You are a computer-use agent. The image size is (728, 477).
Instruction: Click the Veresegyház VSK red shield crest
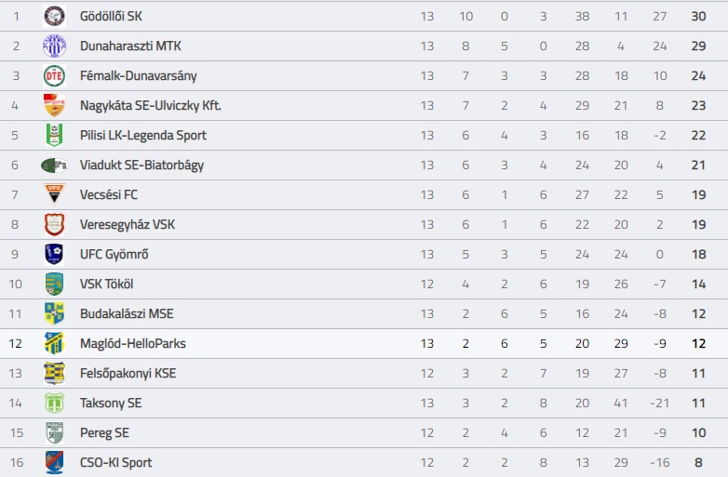point(54,224)
